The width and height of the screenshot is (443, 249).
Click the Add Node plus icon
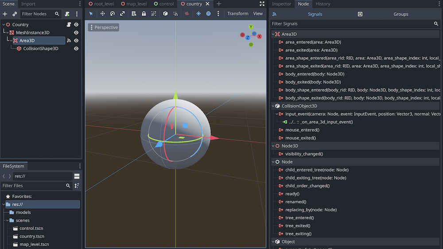click(x=5, y=14)
